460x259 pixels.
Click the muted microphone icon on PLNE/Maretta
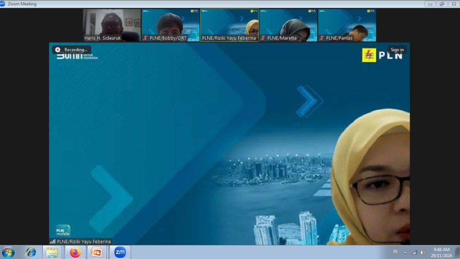coord(263,38)
